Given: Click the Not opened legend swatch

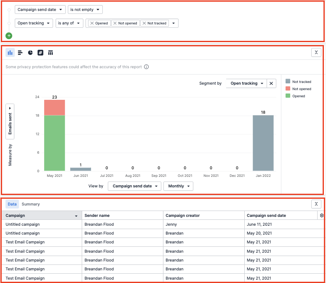Looking at the screenshot, I should 288,89.
